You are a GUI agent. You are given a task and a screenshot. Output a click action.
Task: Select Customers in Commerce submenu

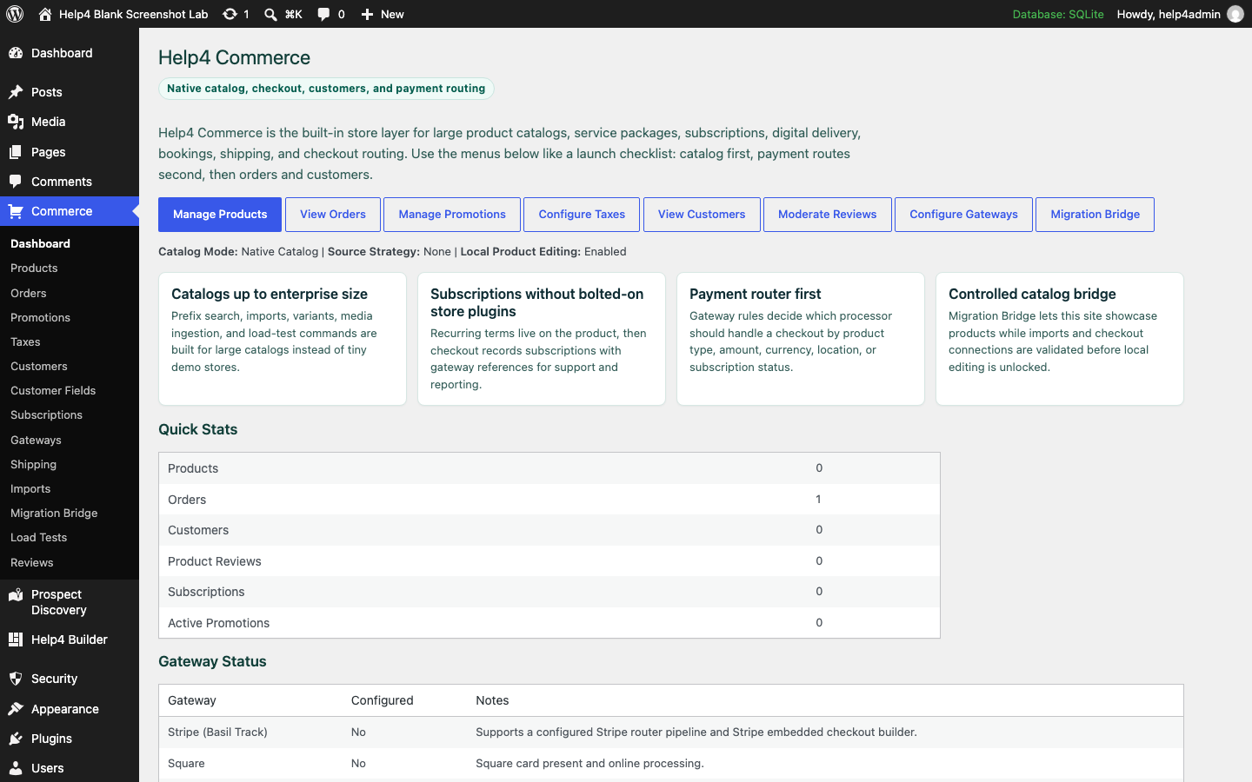(39, 367)
